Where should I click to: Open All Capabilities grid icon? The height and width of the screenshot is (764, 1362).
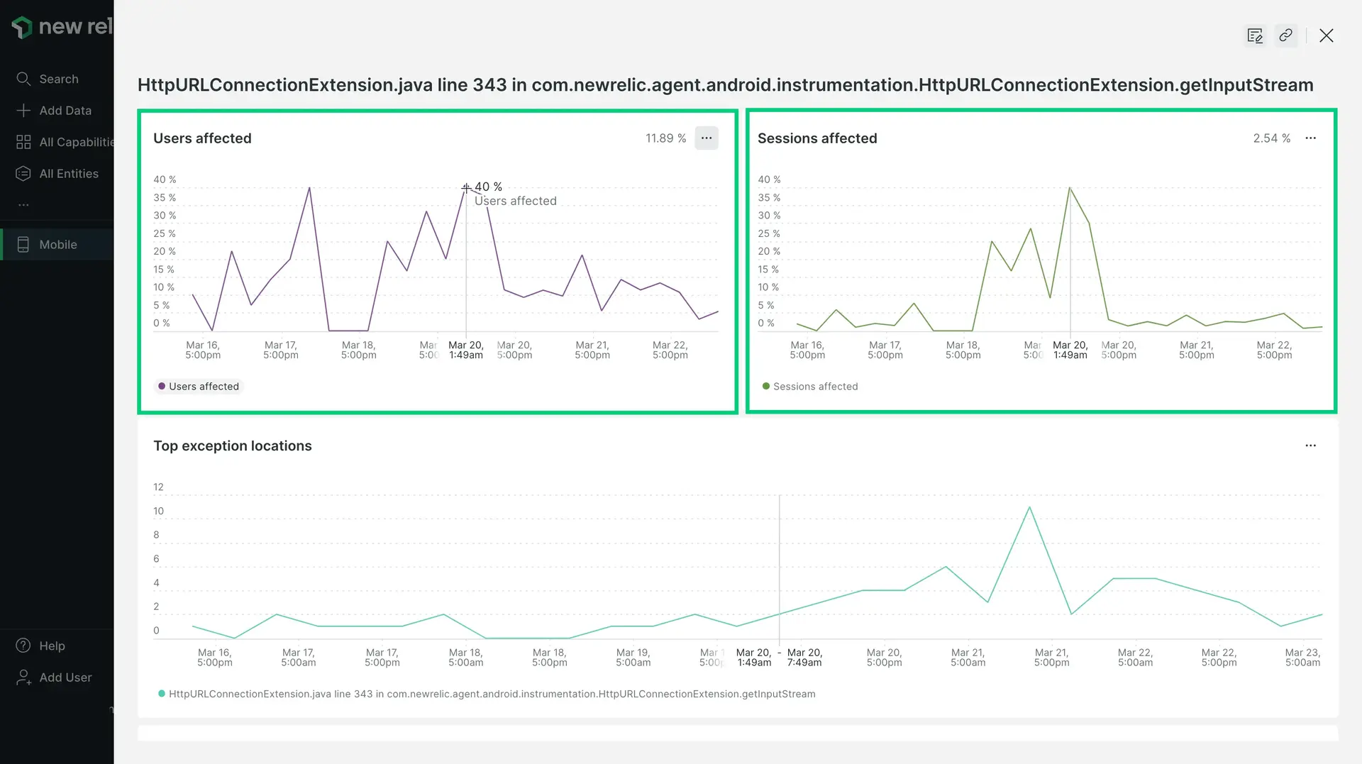coord(23,142)
